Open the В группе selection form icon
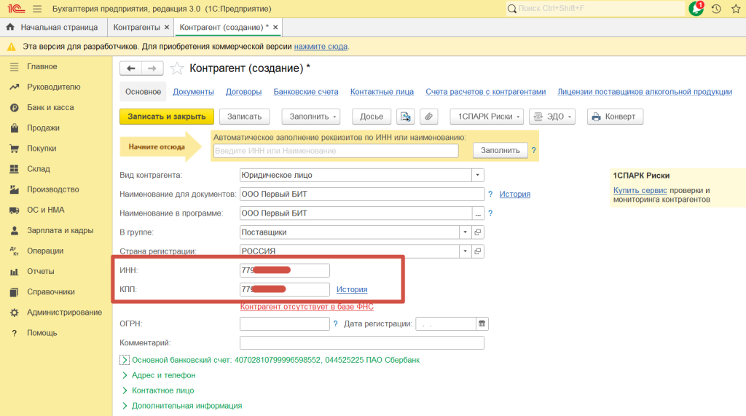This screenshot has height=416, width=746. tap(478, 232)
